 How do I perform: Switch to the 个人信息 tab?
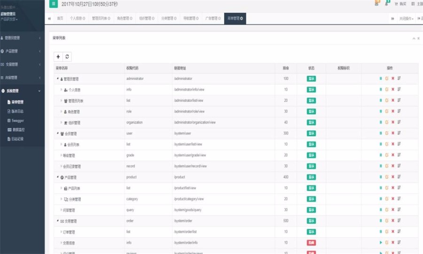click(x=78, y=18)
